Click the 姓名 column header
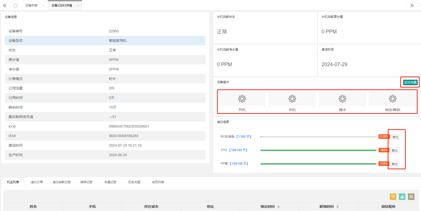The height and width of the screenshot is (211, 421). click(33, 206)
